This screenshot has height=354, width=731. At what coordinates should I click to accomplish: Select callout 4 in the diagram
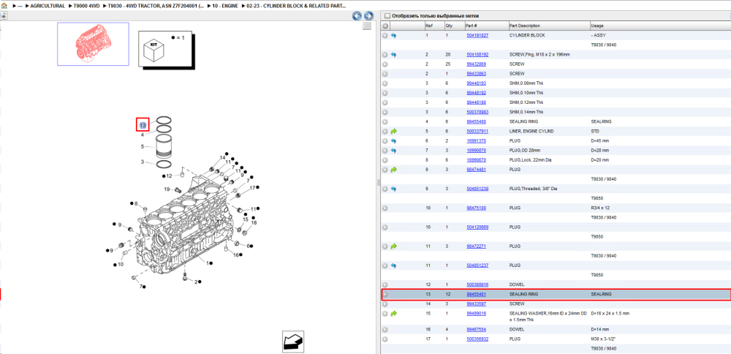(143, 135)
